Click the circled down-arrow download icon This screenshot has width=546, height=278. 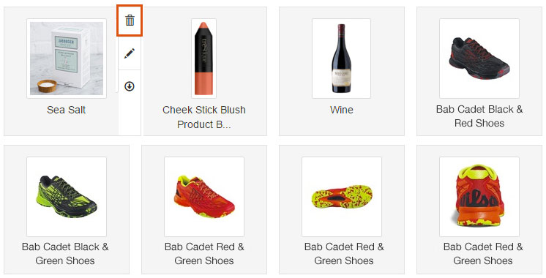coord(130,86)
